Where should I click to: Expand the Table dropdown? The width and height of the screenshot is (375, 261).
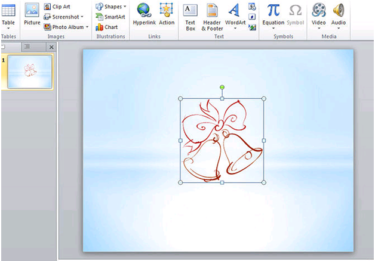pyautogui.click(x=8, y=28)
